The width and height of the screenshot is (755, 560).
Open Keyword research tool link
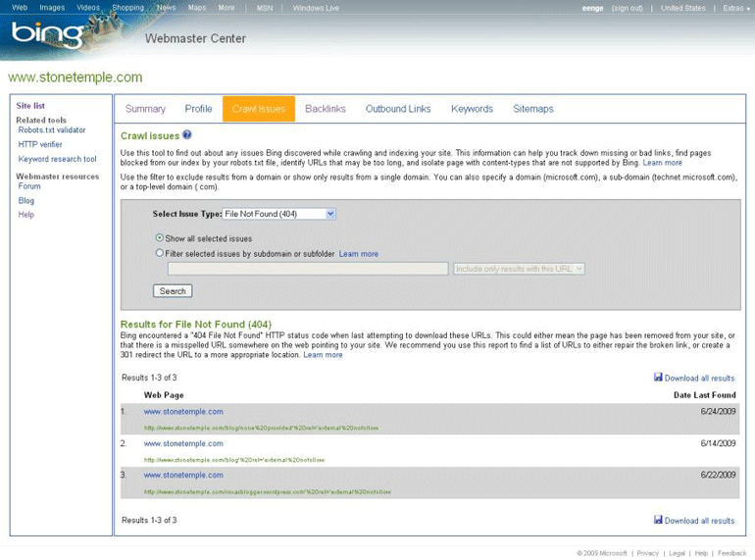click(x=57, y=159)
